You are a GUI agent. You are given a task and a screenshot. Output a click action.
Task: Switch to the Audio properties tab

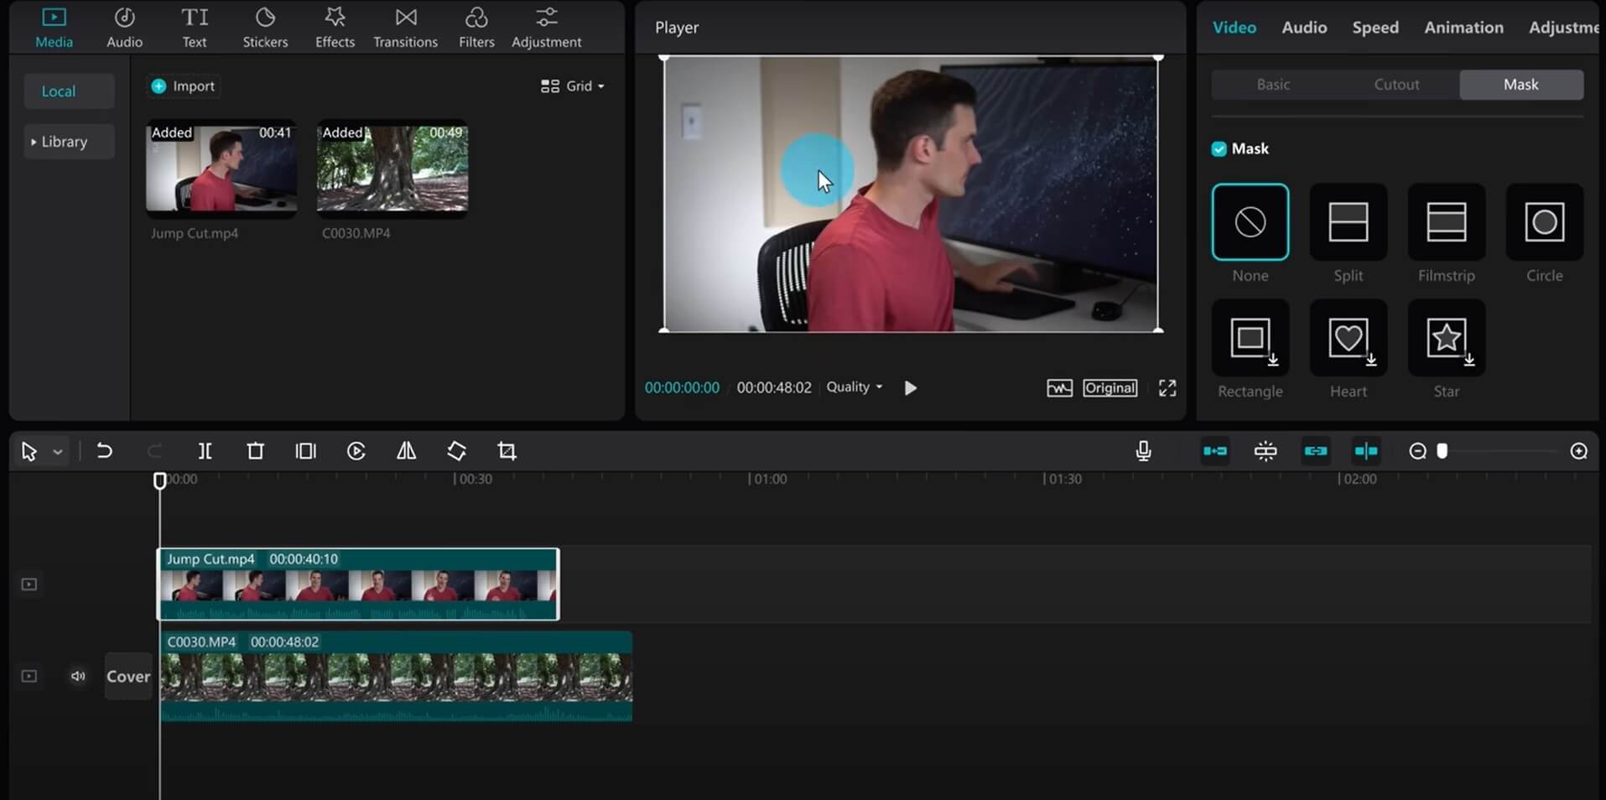click(1304, 27)
